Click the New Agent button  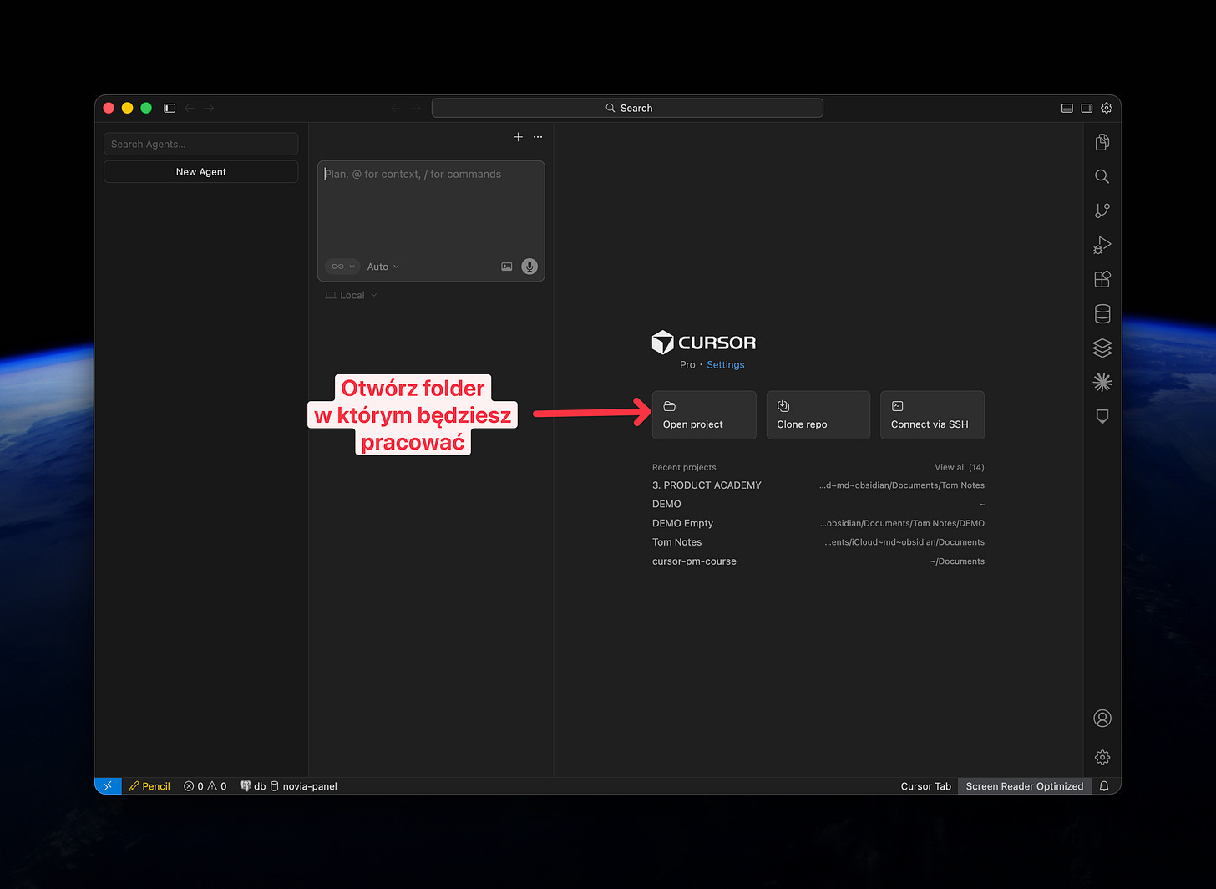201,172
